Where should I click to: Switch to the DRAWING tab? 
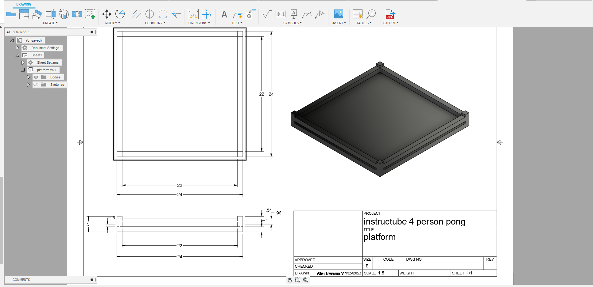(23, 4)
